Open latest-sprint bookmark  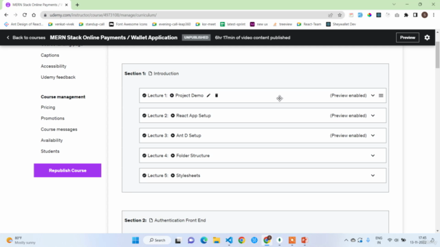click(233, 24)
